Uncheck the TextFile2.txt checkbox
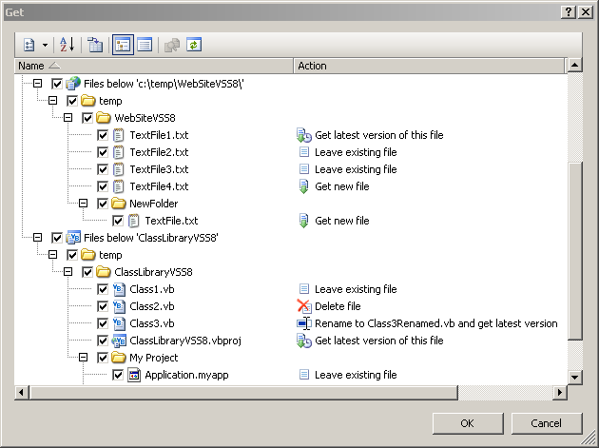This screenshot has width=599, height=448. tap(103, 152)
